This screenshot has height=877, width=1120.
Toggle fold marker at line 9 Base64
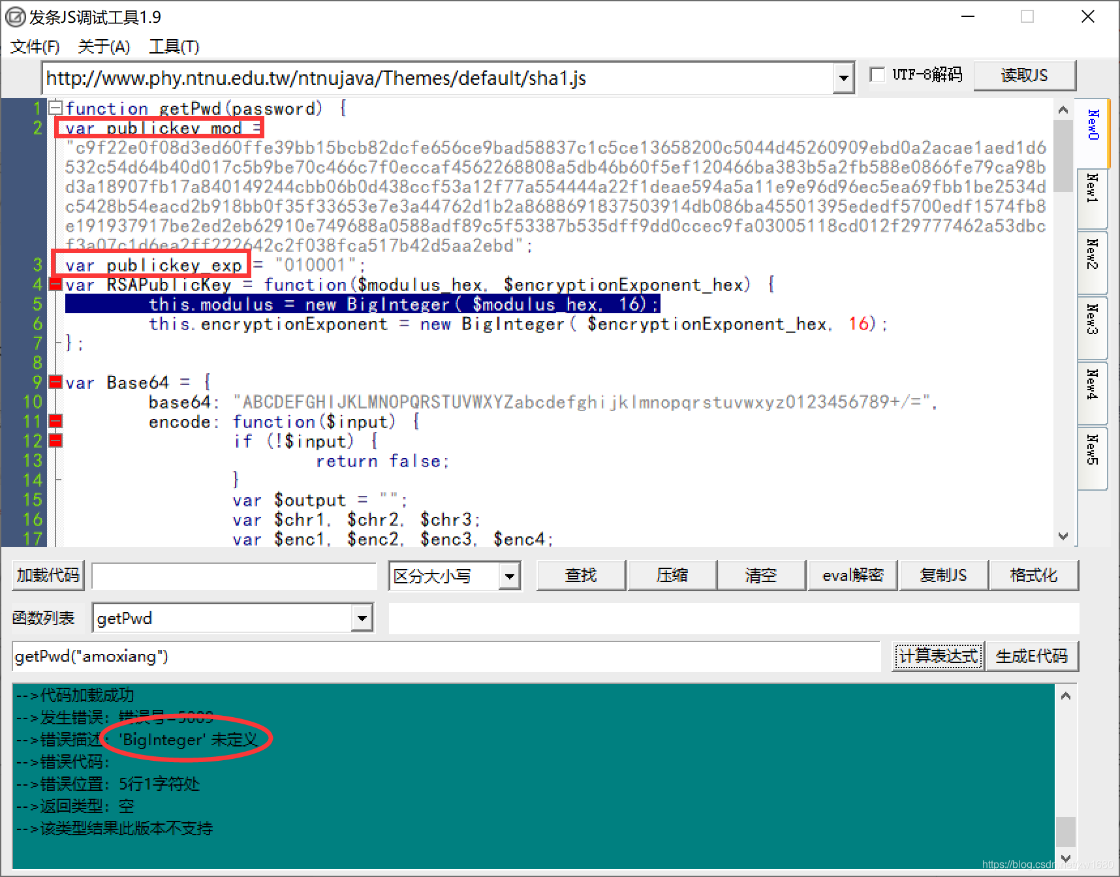pos(56,382)
